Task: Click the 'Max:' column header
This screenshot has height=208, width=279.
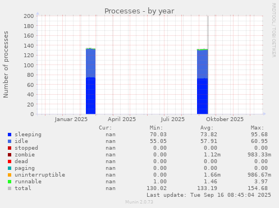Action: coord(257,128)
